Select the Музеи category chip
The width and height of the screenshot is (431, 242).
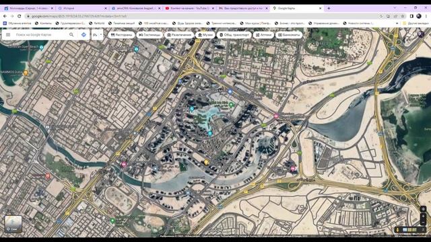(205, 35)
